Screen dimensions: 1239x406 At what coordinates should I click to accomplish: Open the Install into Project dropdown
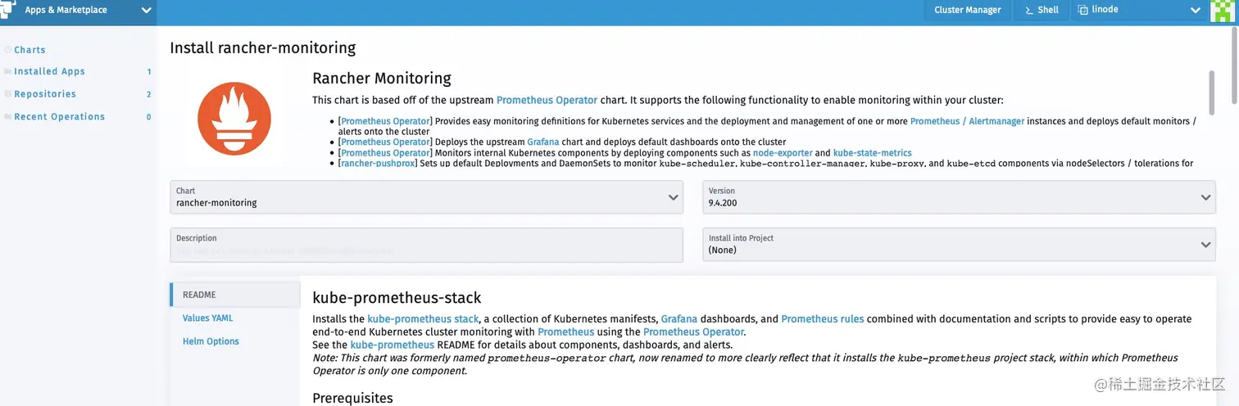point(958,245)
